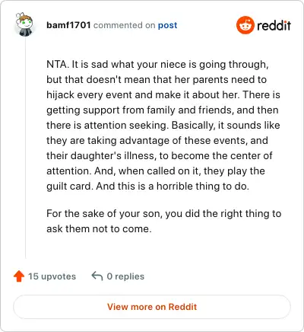Image resolution: width=304 pixels, height=332 pixels.
Task: Click the "guilt card" sentence line
Action: point(147,186)
